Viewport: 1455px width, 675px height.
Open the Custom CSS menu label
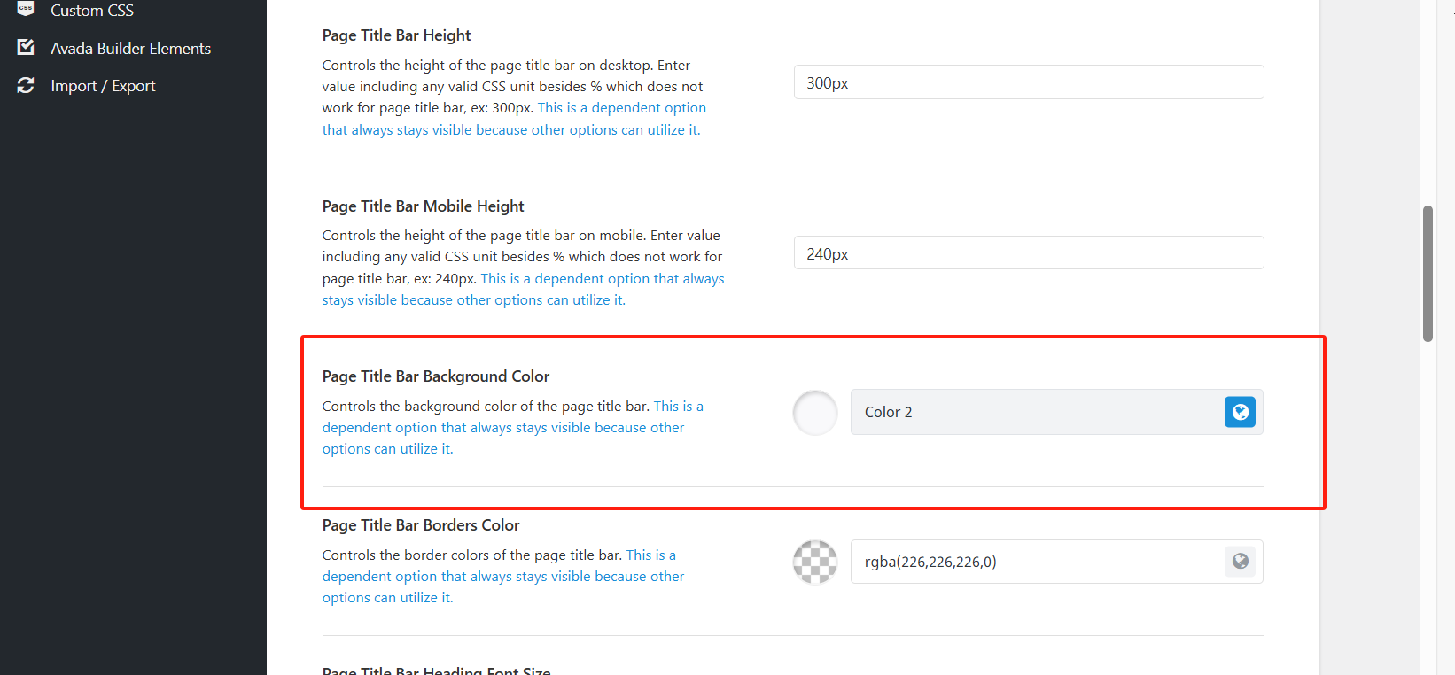point(92,11)
